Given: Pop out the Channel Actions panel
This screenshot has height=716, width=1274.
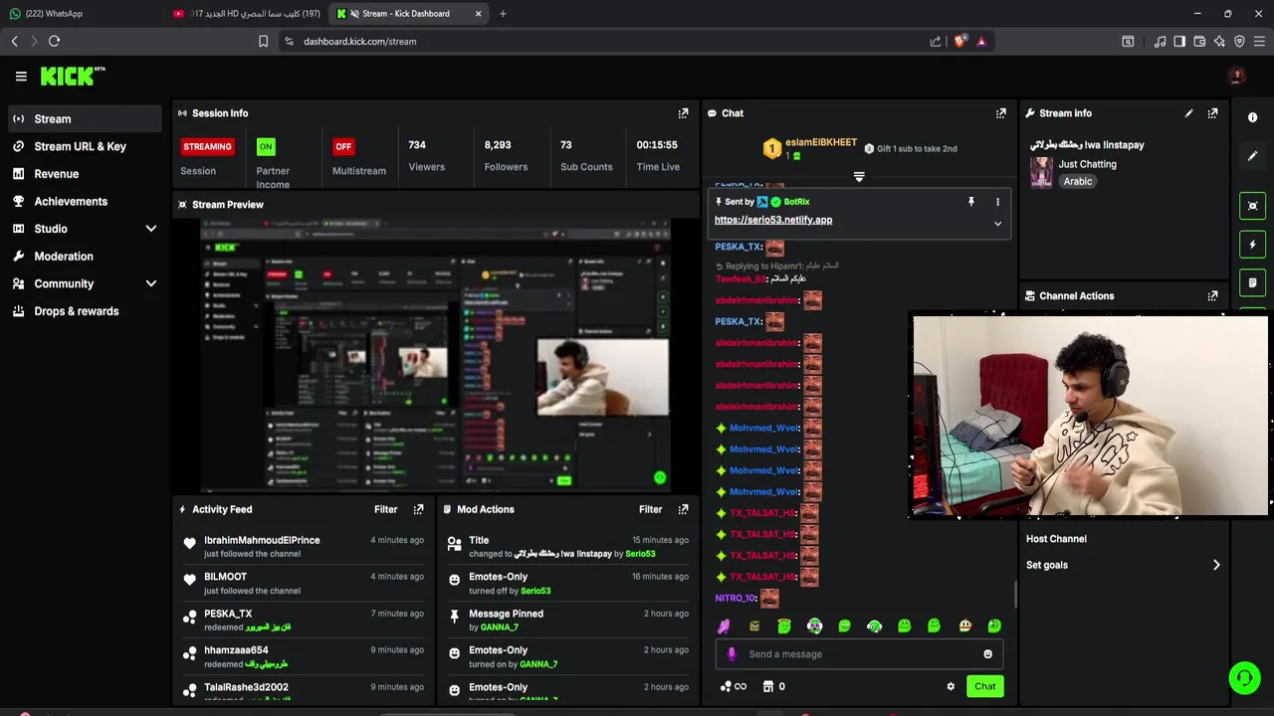Looking at the screenshot, I should pos(1212,296).
